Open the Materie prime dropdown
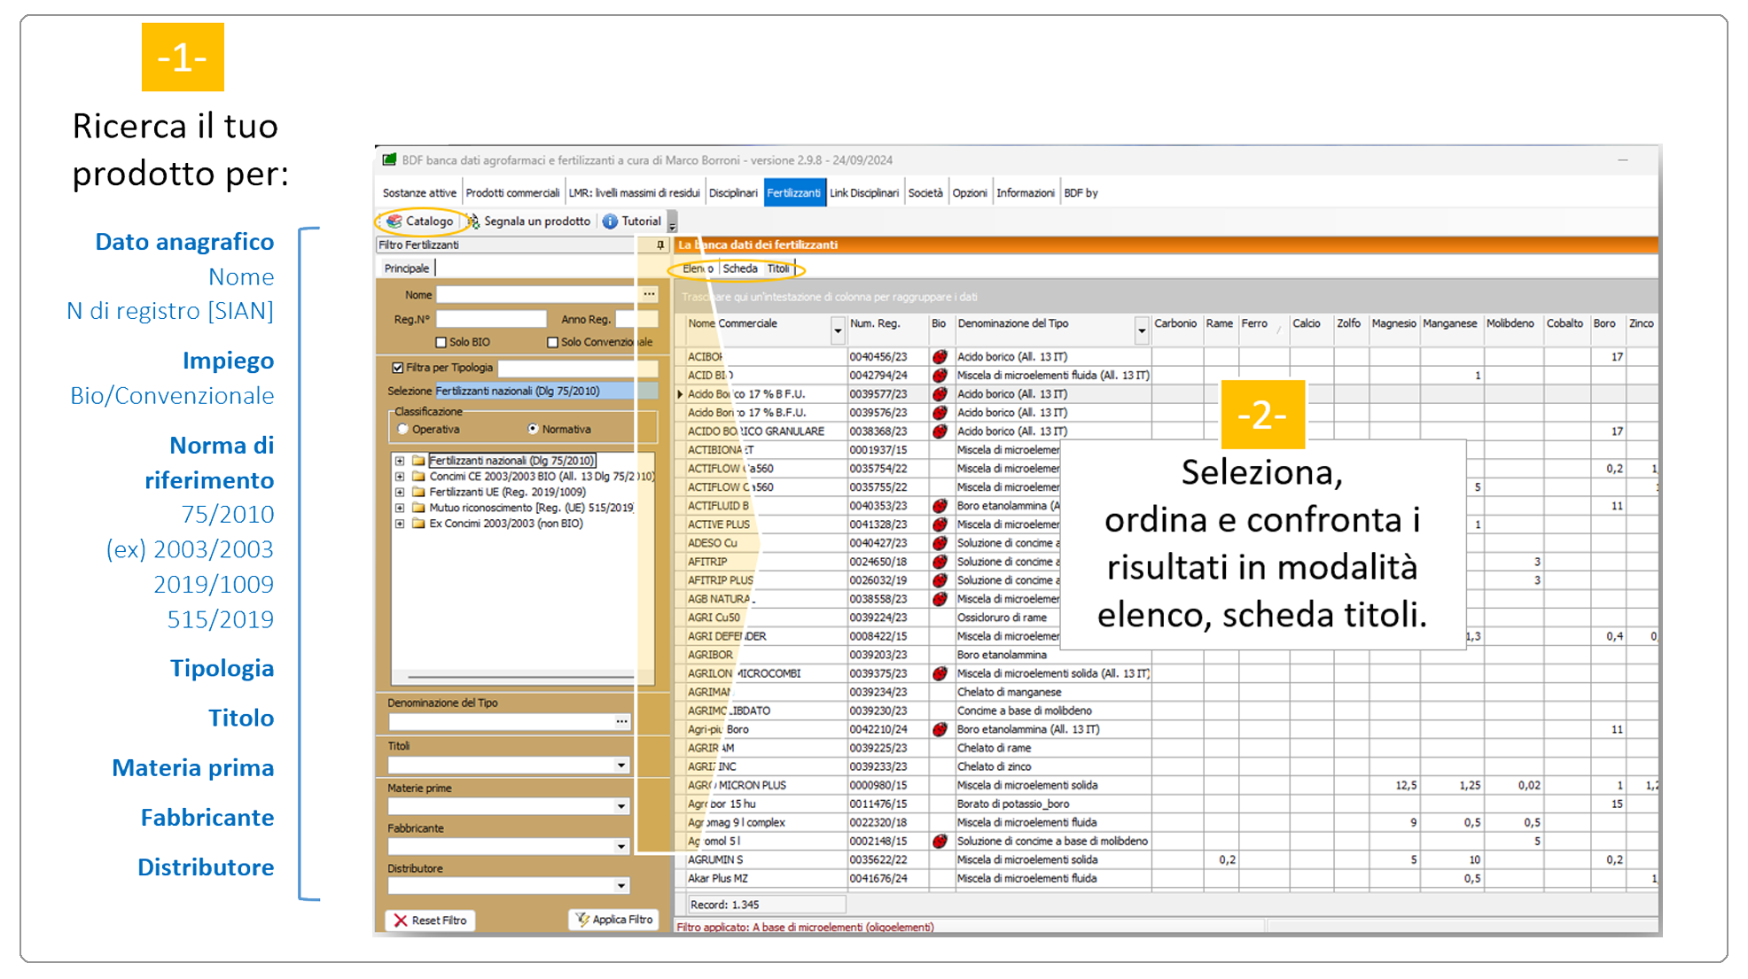Screen dimensions: 1748x979 pyautogui.click(x=621, y=806)
